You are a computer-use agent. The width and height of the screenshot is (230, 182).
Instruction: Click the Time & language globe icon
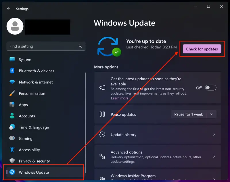(12, 127)
